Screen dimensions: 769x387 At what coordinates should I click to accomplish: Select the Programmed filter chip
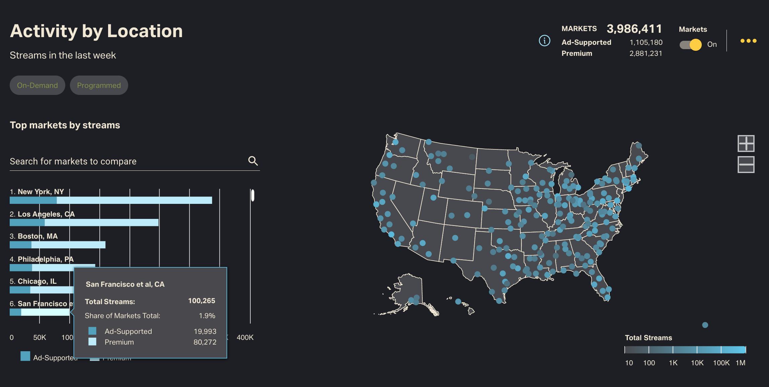click(x=99, y=85)
